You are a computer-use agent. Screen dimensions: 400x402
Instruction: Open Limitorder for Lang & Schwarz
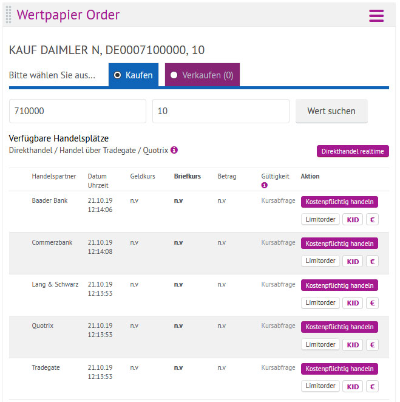coord(320,303)
